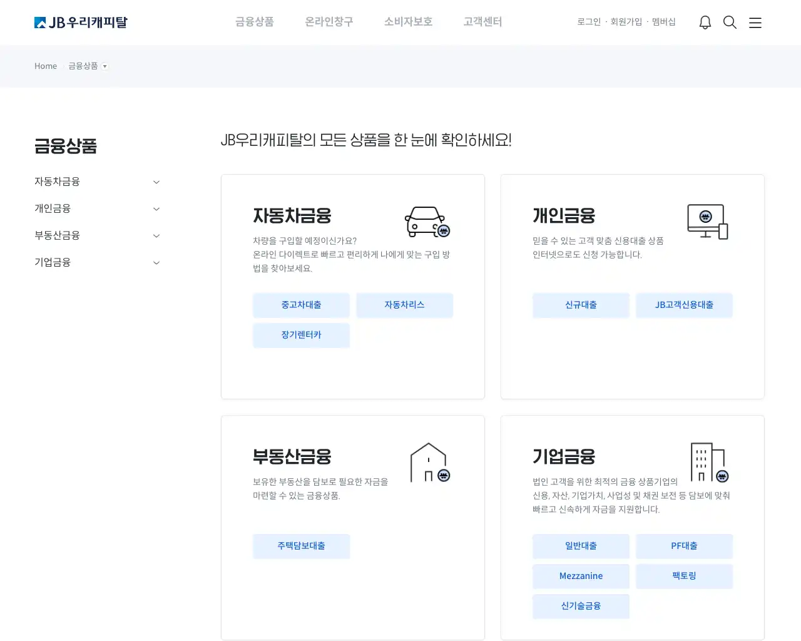Click the 신규대출 button
Screen dimensions: 801x641
click(x=581, y=305)
